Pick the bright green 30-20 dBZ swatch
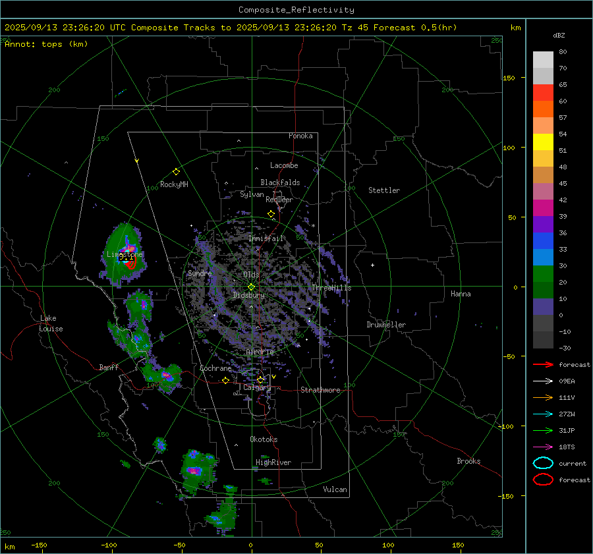Screen dimensions: 593x554 point(543,273)
